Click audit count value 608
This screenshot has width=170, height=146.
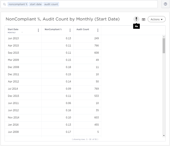click(96, 53)
